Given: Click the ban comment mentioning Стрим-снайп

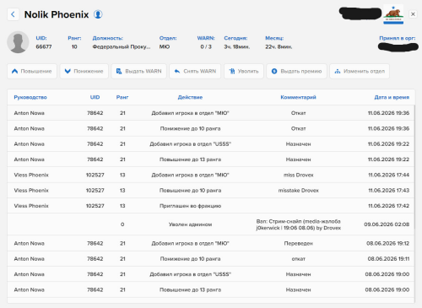Looking at the screenshot, I should 299,224.
